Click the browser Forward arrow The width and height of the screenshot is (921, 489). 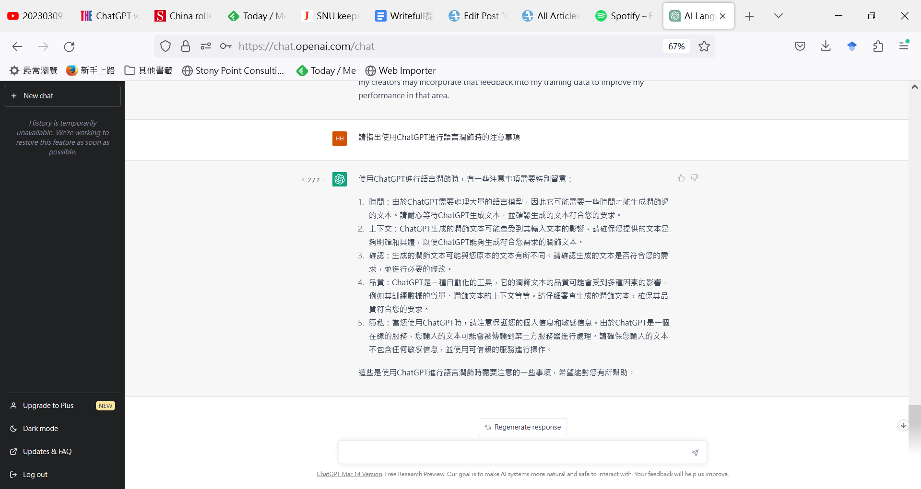(x=43, y=47)
